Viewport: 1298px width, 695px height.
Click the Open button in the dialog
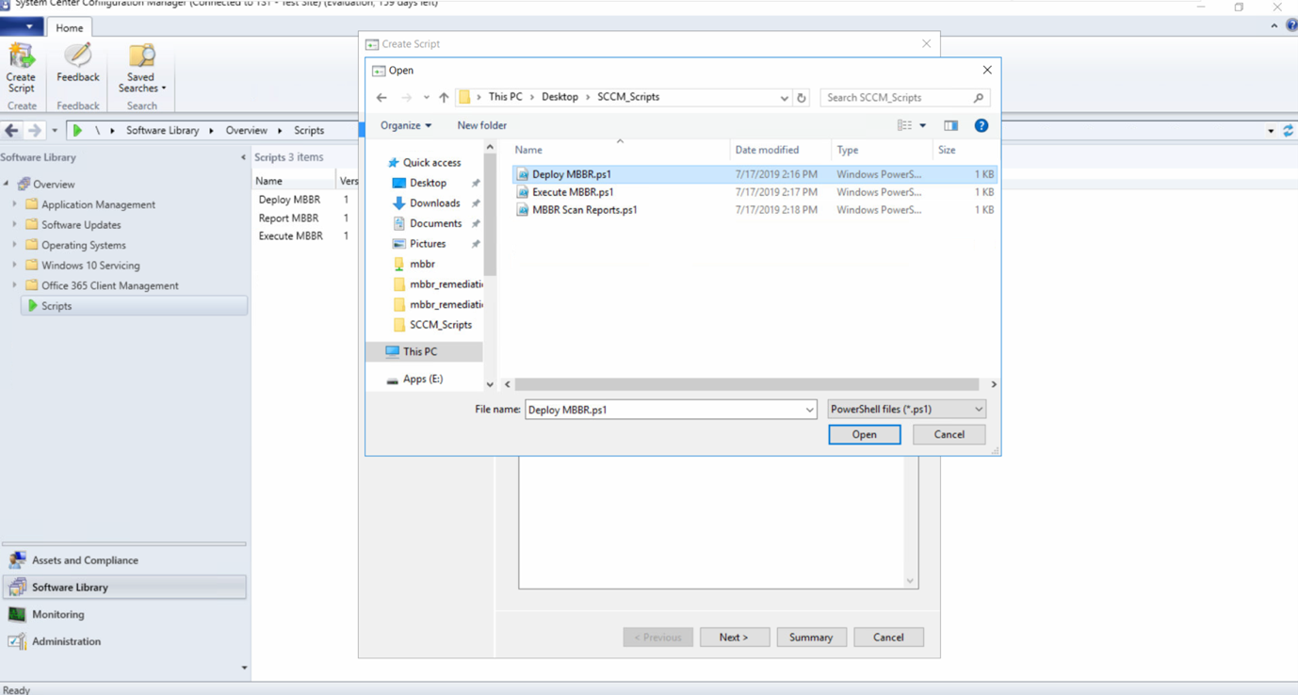coord(864,435)
